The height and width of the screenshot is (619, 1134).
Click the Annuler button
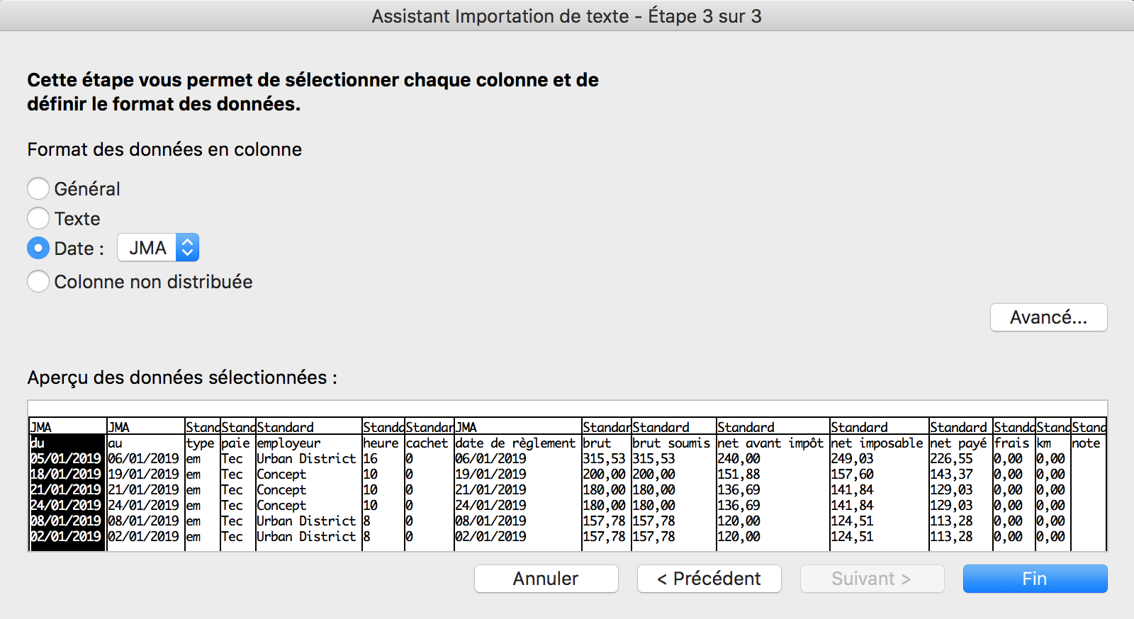click(546, 579)
